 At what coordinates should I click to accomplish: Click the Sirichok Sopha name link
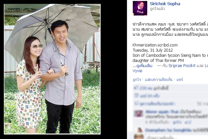(x=165, y=4)
